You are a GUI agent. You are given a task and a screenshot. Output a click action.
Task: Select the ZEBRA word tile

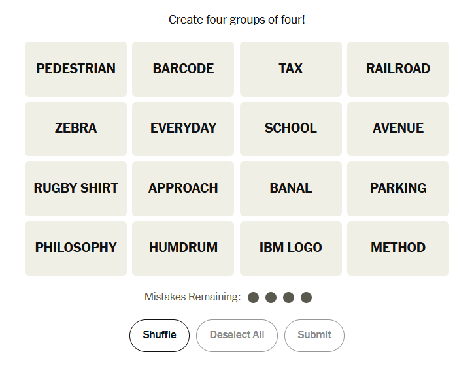click(76, 129)
